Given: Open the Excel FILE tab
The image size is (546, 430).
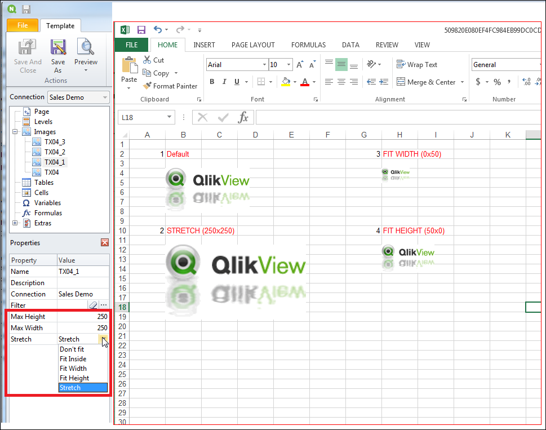Looking at the screenshot, I should tap(132, 45).
